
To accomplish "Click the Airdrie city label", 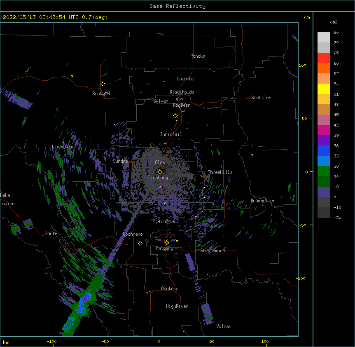I will 166,221.
